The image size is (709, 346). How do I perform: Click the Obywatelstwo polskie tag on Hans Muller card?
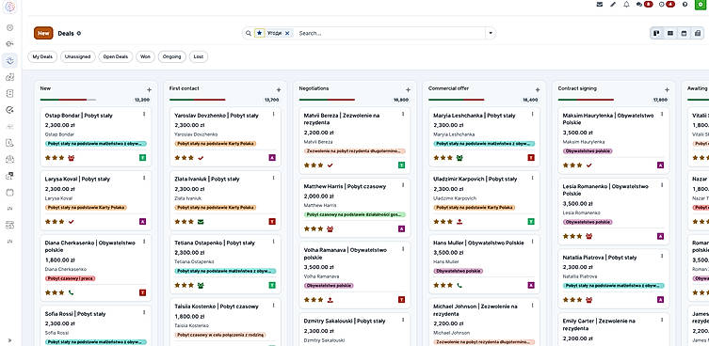[458, 271]
